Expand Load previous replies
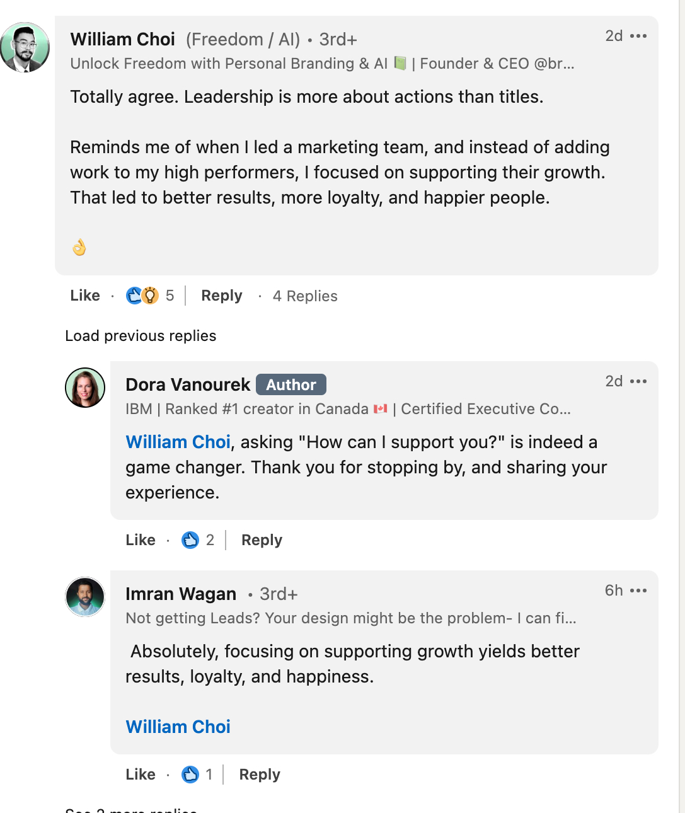The image size is (685, 813). (140, 336)
